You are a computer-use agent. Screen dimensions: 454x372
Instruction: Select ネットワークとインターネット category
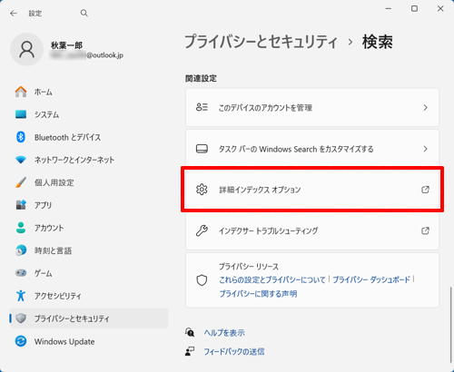(89, 160)
